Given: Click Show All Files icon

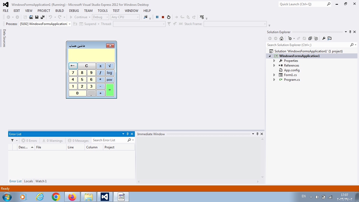Looking at the screenshot, I should [316, 38].
